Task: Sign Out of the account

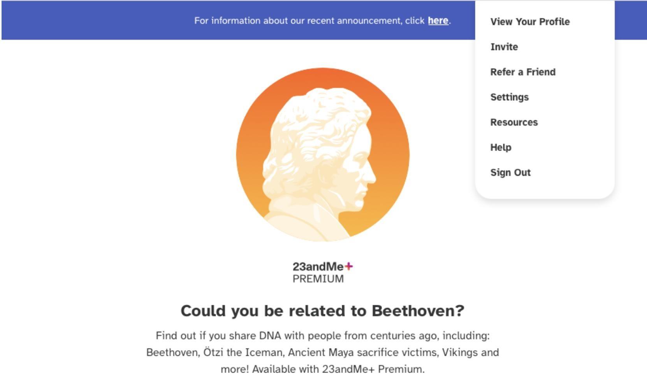Action: tap(510, 173)
